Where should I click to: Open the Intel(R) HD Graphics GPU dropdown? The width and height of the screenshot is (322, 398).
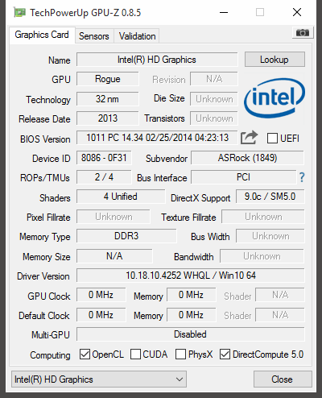point(99,379)
